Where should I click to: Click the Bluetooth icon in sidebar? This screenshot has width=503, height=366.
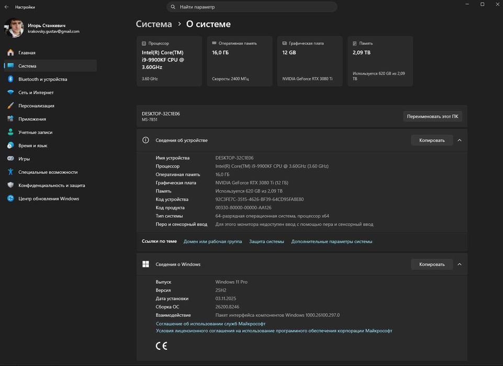click(x=10, y=79)
